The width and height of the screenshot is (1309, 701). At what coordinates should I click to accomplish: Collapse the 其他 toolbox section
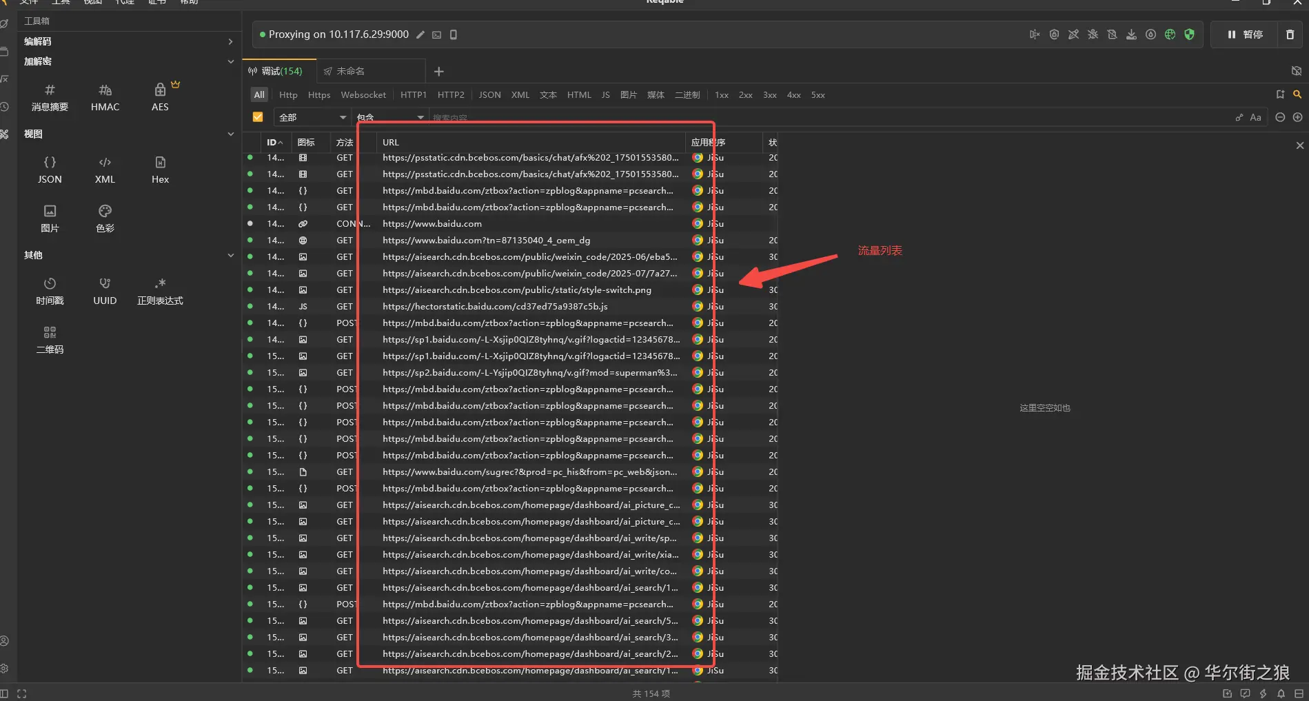128,255
